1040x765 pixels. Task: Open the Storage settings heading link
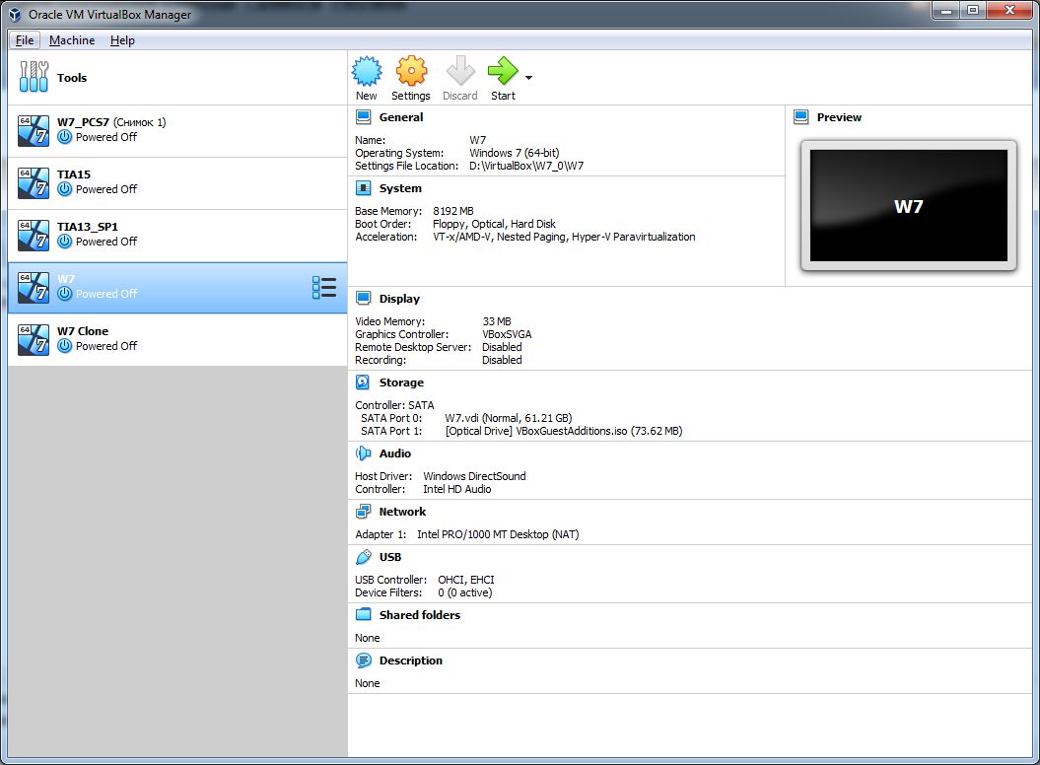coord(401,382)
